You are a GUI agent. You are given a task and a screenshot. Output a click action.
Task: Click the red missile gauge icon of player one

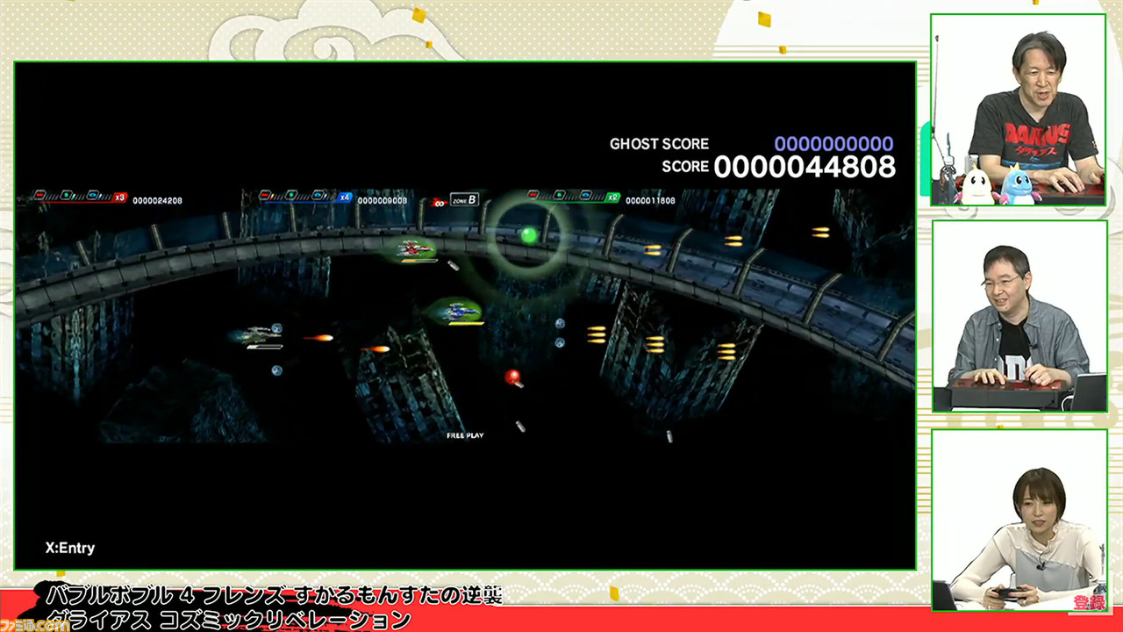[x=39, y=195]
